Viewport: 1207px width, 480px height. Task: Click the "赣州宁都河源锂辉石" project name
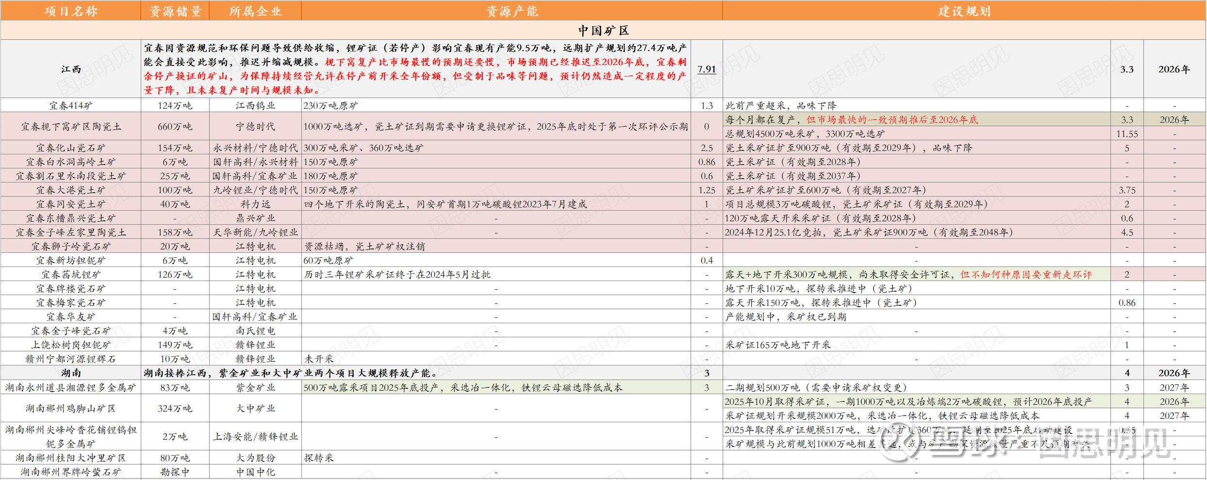point(71,359)
